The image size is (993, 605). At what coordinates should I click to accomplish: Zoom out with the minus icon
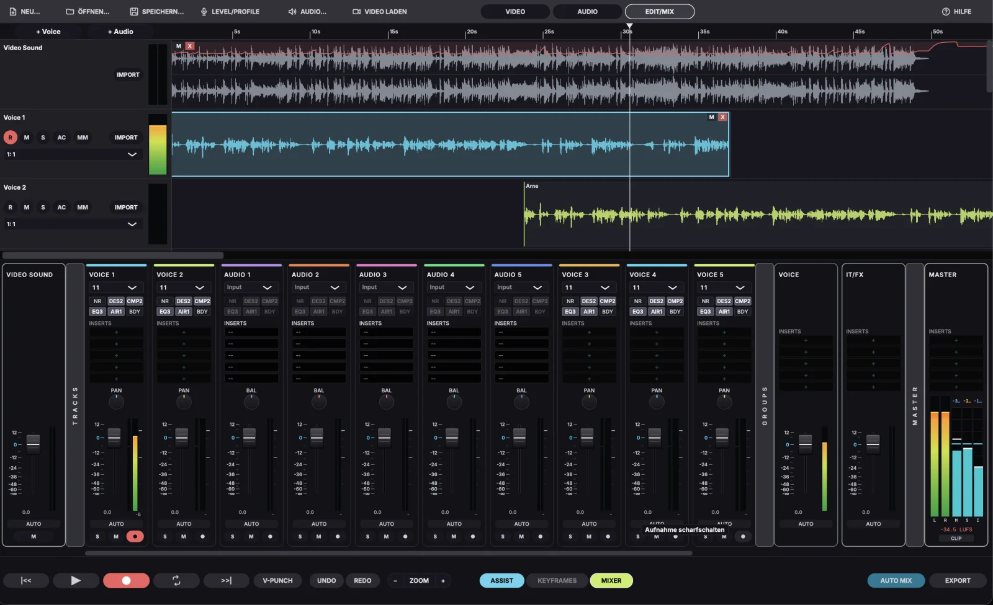tap(395, 581)
